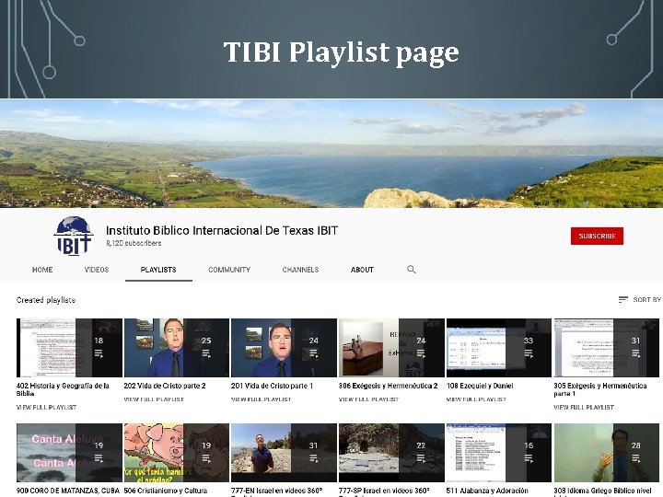Screen dimensions: 663x497
Task: Click playlist icon on 900 Coro de Matanzas thumbnail
Action: point(99,458)
